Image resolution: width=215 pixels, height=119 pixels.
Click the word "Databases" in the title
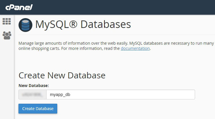(x=105, y=24)
